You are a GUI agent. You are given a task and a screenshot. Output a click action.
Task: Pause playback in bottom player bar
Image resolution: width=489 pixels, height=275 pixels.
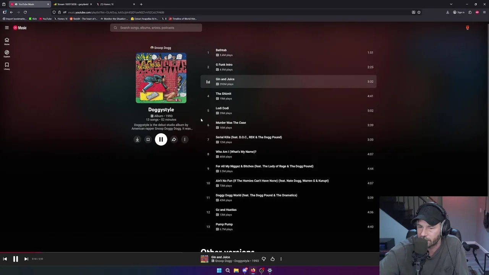coord(16,259)
